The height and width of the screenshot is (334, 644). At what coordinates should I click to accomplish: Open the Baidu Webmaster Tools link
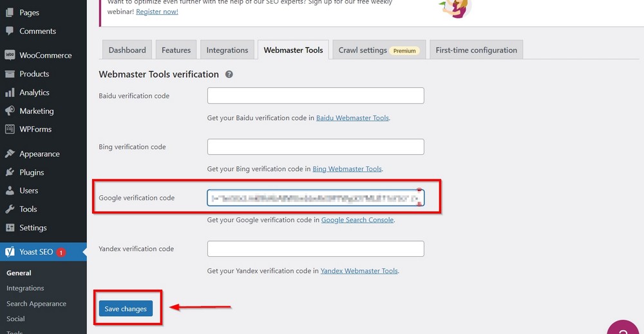(x=352, y=118)
